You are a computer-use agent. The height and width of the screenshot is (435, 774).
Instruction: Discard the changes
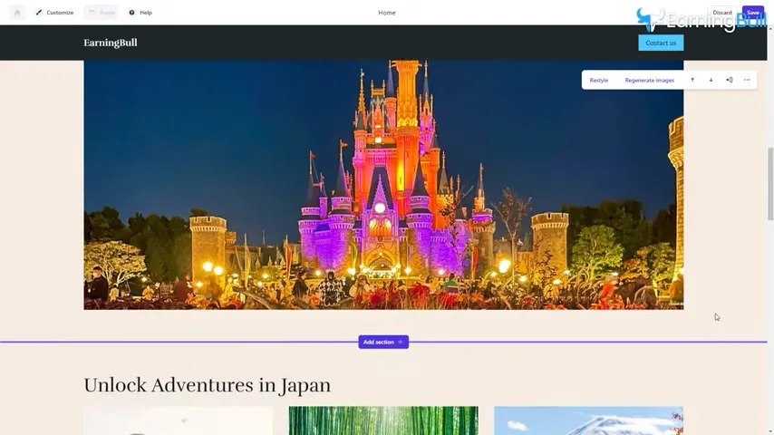[721, 13]
